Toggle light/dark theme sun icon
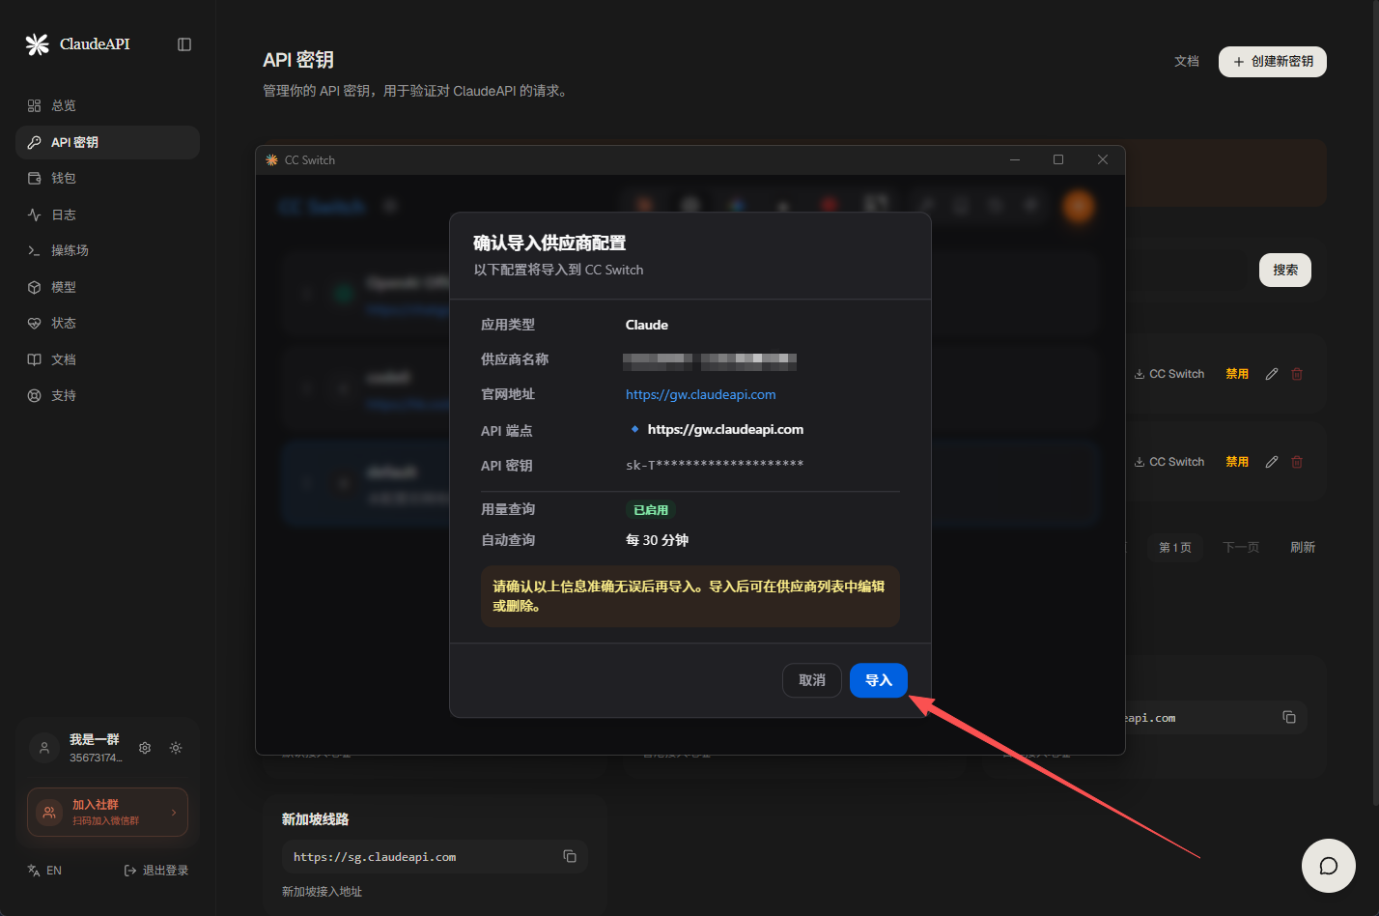The image size is (1379, 916). 176,748
